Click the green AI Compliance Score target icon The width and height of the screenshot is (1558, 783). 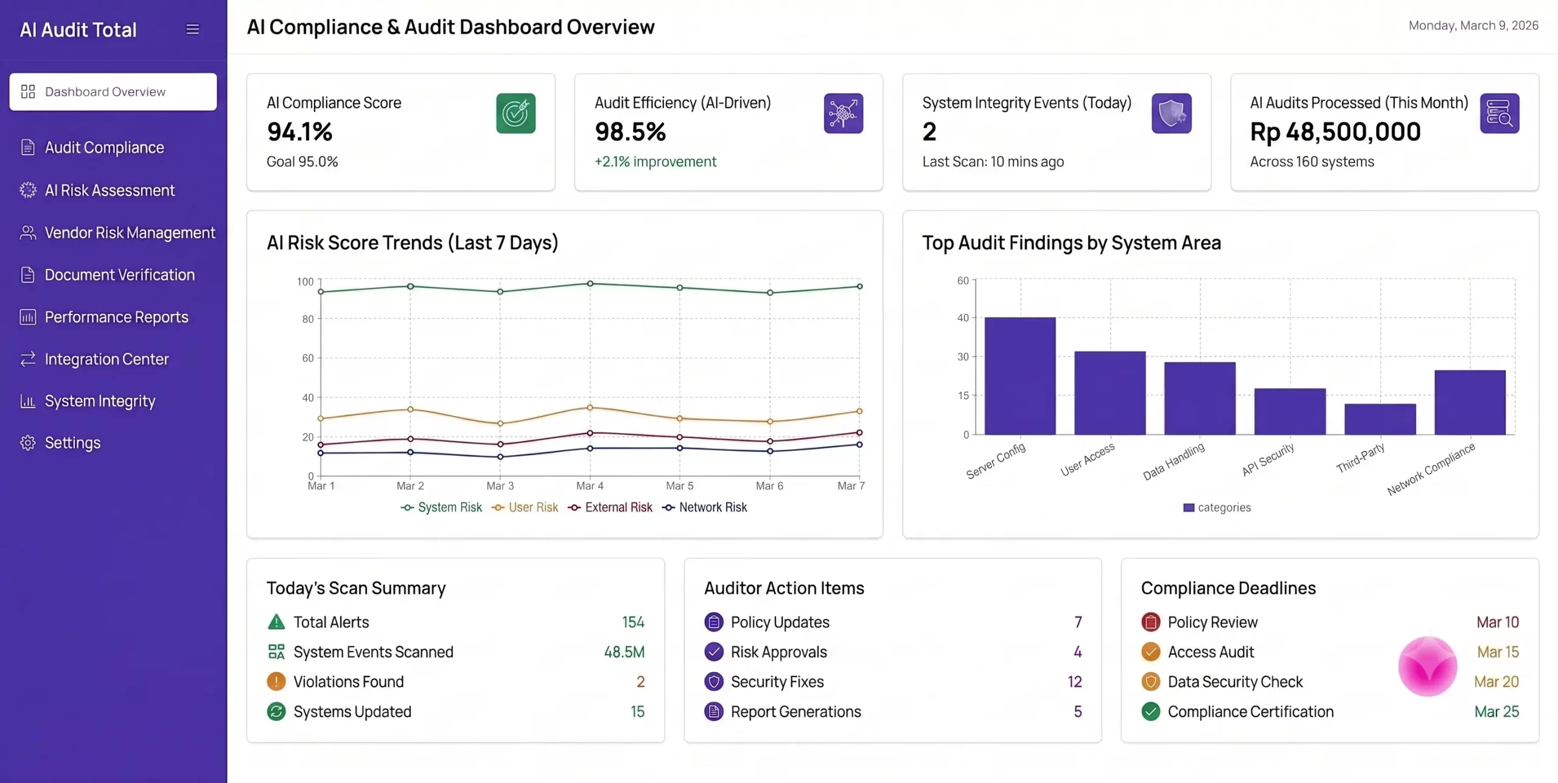click(x=515, y=113)
